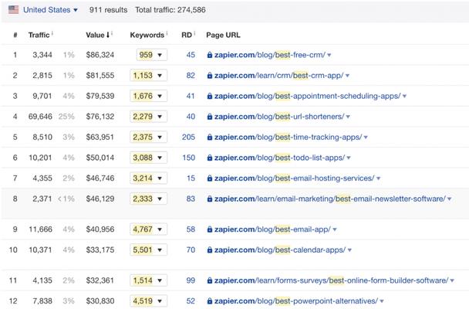The width and height of the screenshot is (469, 309).
Task: Expand the 3,088 keywords dropdown
Action: tap(148, 158)
